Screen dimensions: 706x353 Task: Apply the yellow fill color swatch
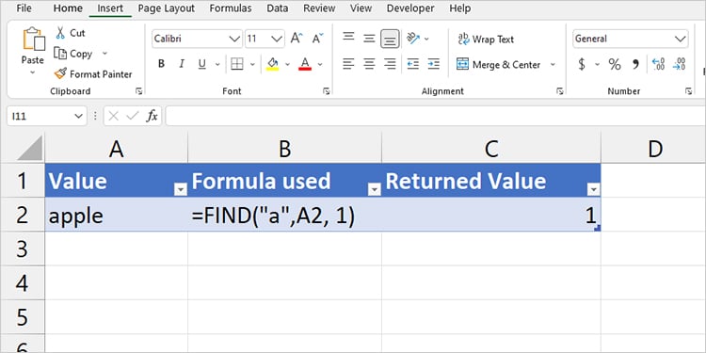click(x=272, y=64)
